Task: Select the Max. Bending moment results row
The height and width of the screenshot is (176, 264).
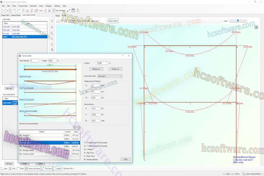Action: tap(49, 154)
